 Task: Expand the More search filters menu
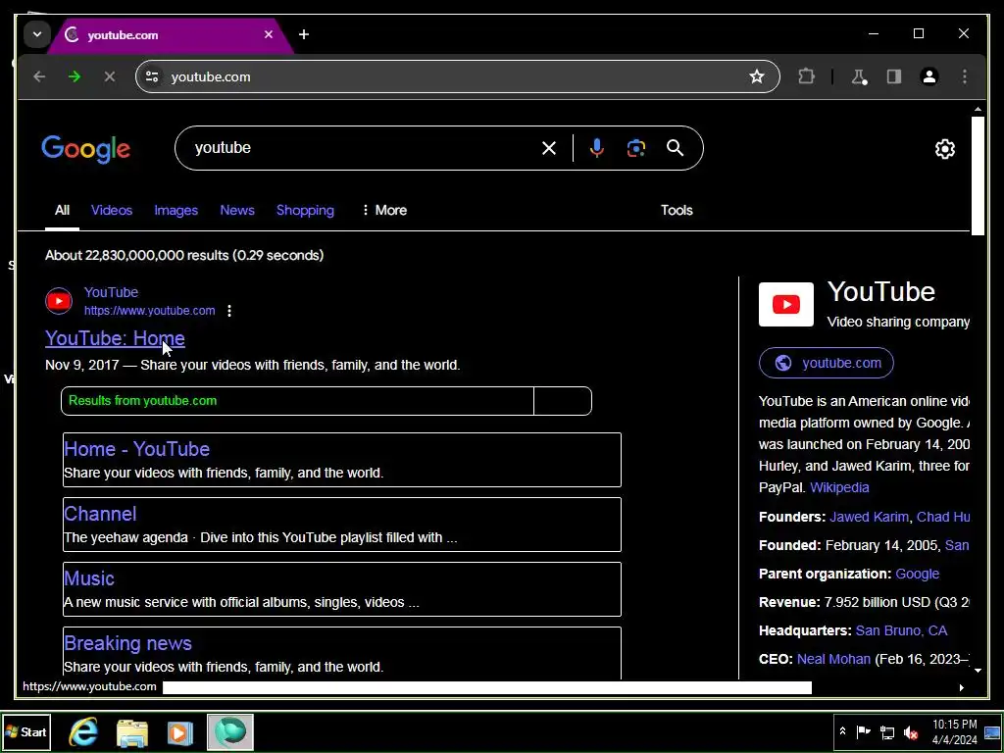(x=384, y=210)
